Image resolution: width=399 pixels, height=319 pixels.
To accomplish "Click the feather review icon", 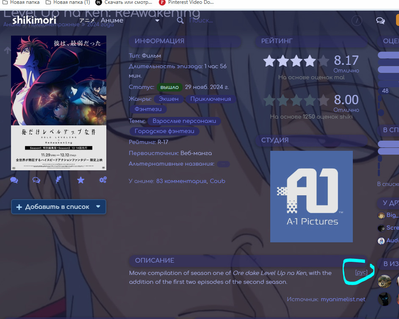I will tap(59, 180).
